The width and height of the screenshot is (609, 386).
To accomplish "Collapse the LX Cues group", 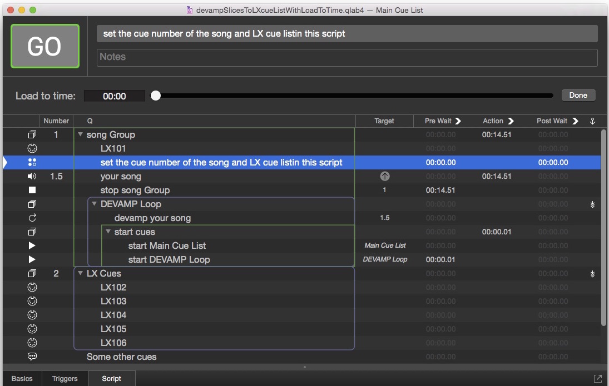I will [81, 273].
